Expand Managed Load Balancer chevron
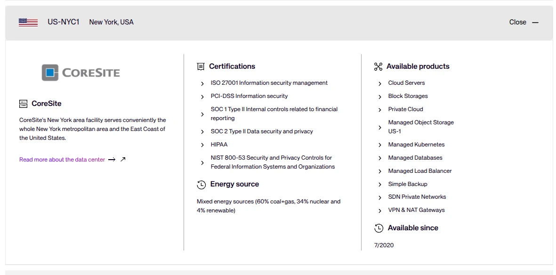This screenshot has height=275, width=556. tap(380, 171)
